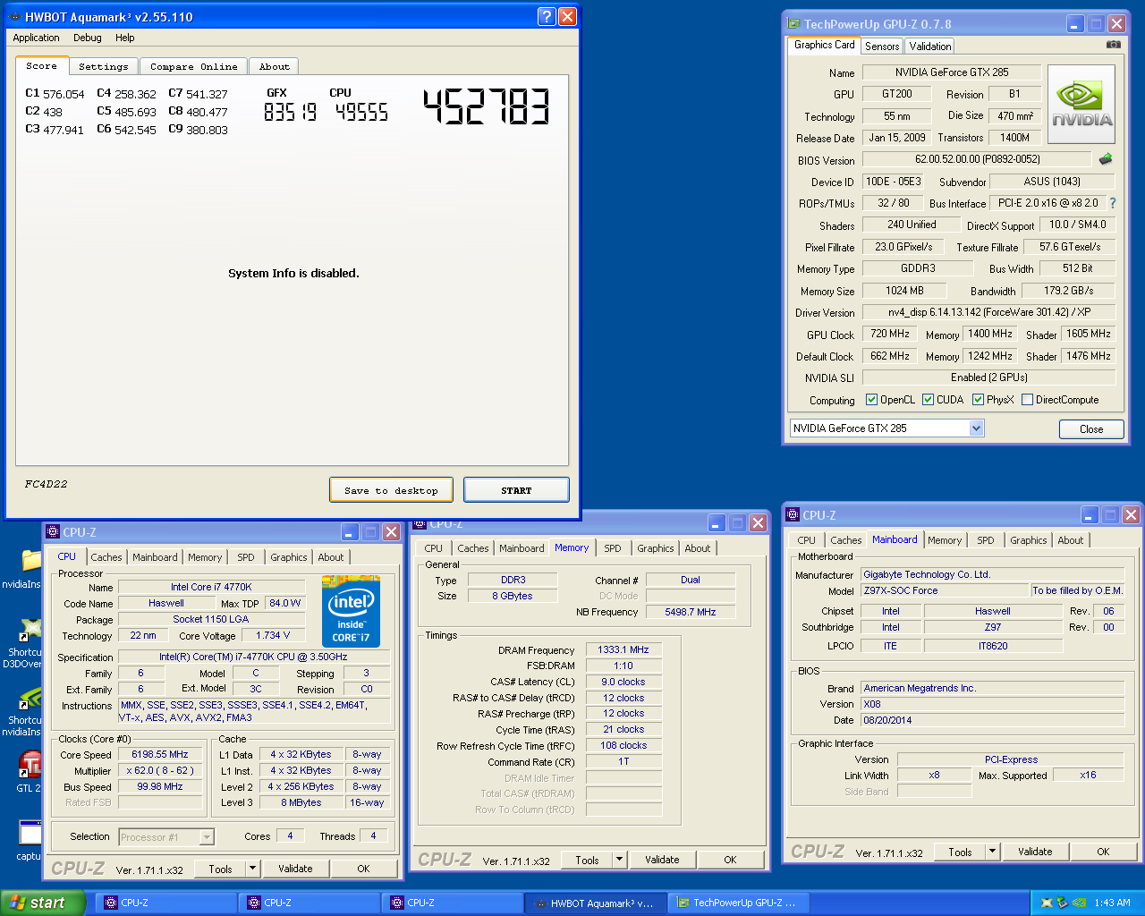Click the Save to desktop button
1145x916 pixels.
click(391, 490)
